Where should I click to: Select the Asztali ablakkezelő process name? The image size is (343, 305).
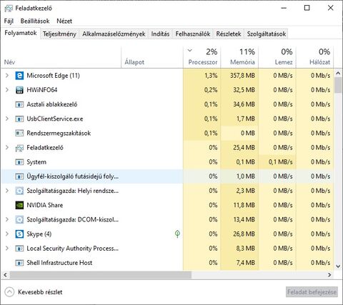[x=52, y=104]
